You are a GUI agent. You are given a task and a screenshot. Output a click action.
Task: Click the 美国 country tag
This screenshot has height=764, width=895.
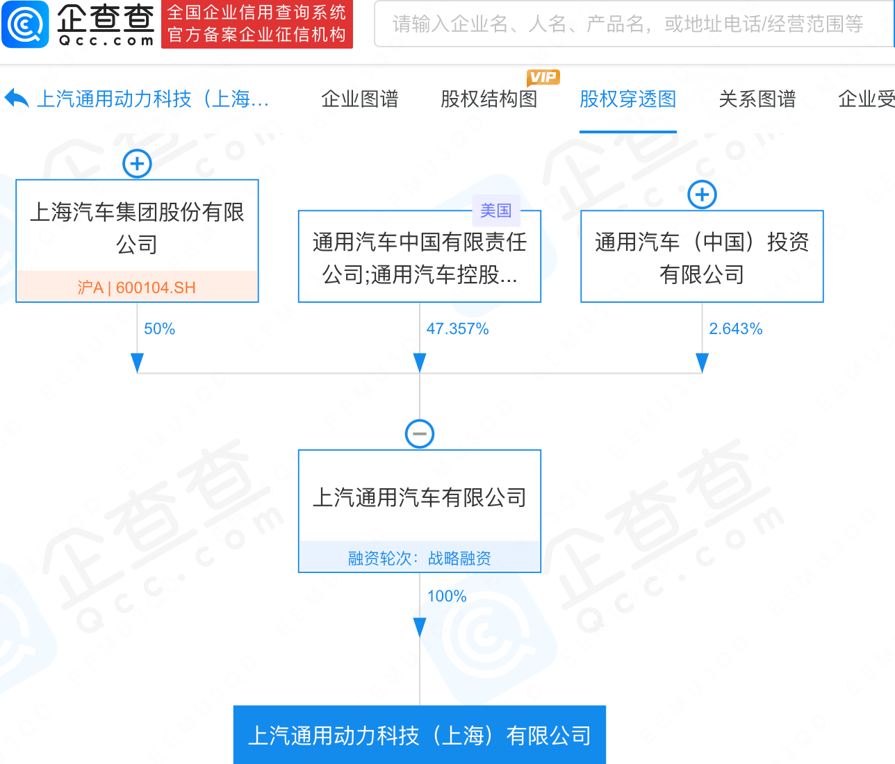click(x=495, y=210)
